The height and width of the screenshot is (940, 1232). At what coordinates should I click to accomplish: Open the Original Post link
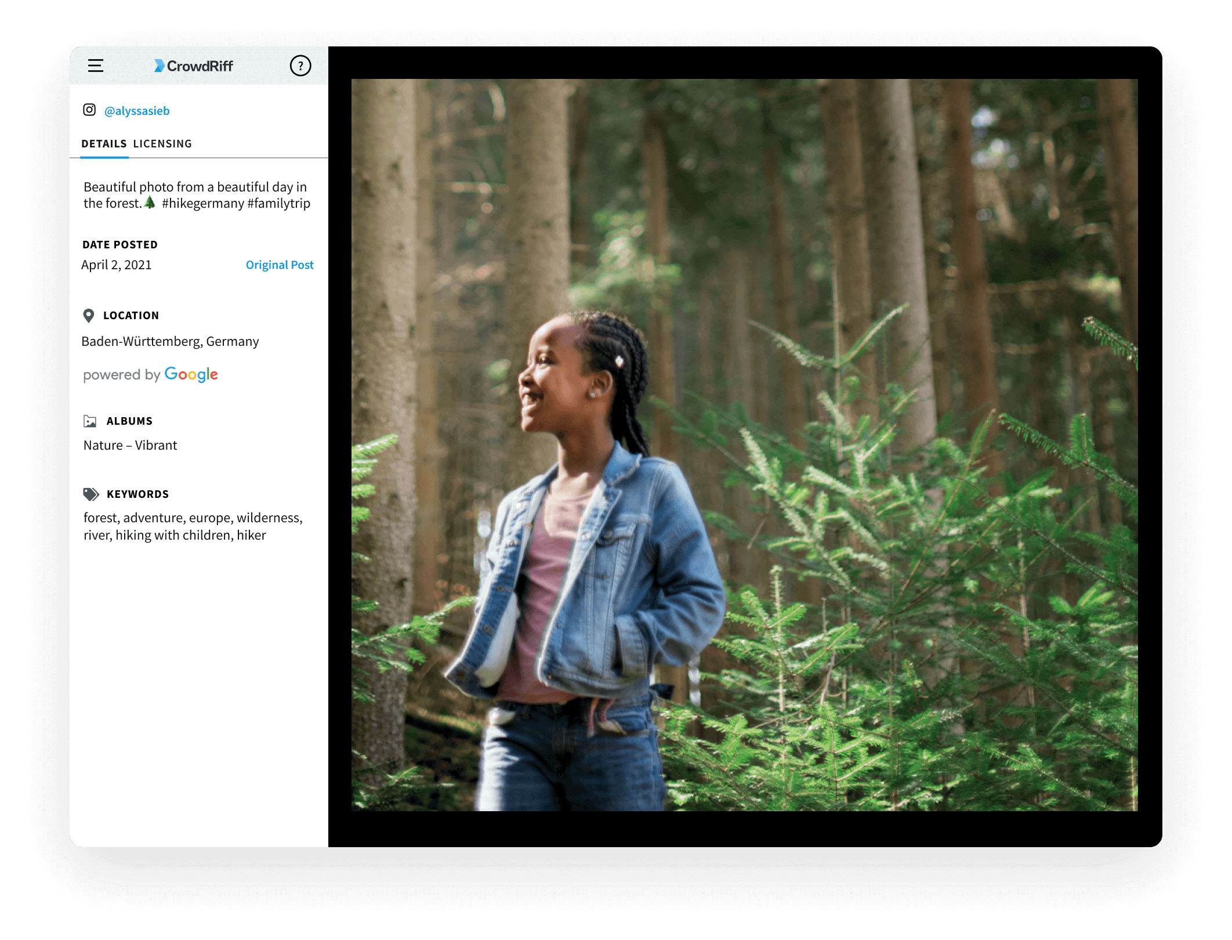280,265
